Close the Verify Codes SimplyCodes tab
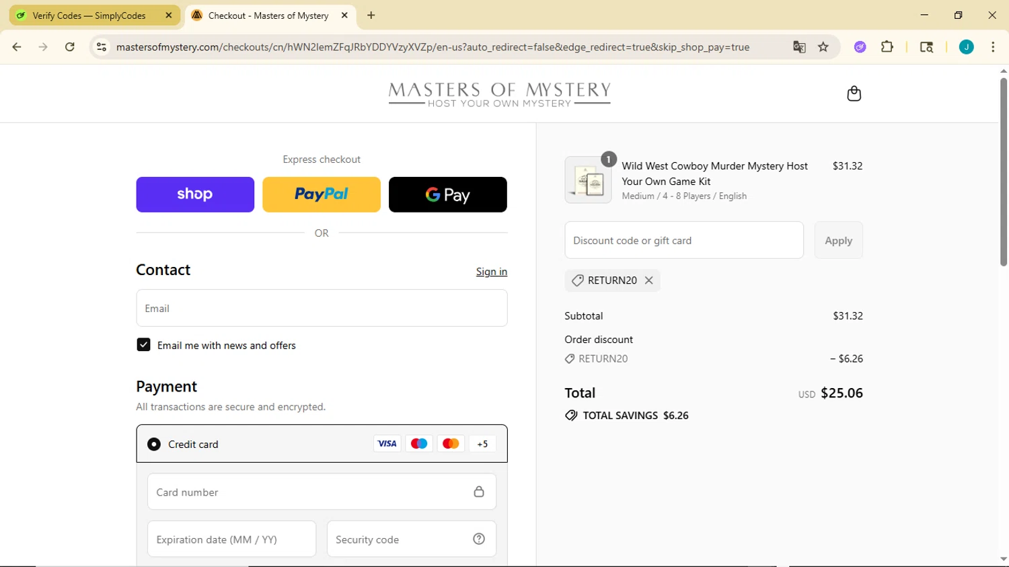 click(x=169, y=15)
